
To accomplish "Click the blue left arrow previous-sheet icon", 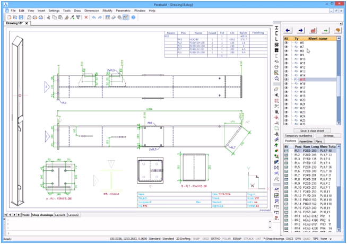I will tap(287, 30).
